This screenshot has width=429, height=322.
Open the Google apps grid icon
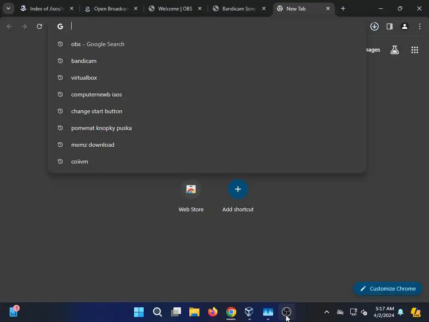[x=414, y=50]
